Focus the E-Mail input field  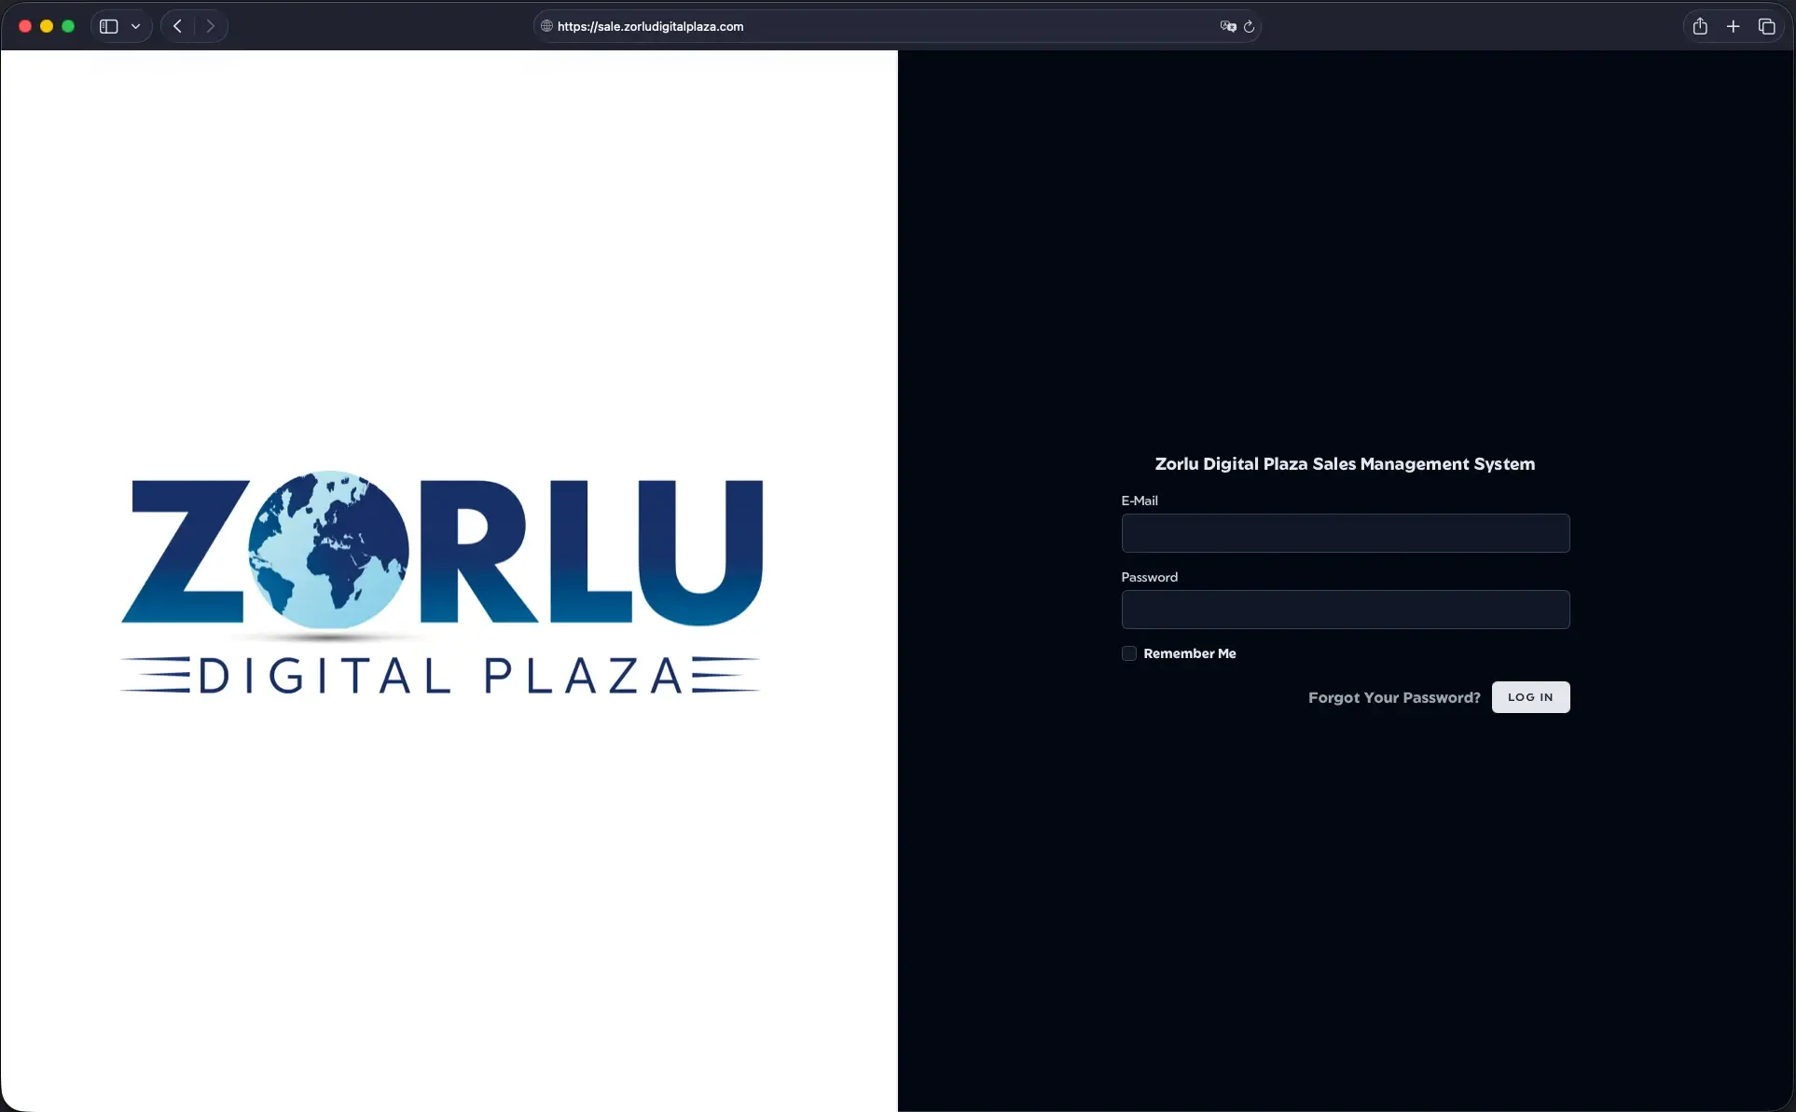[x=1345, y=533]
